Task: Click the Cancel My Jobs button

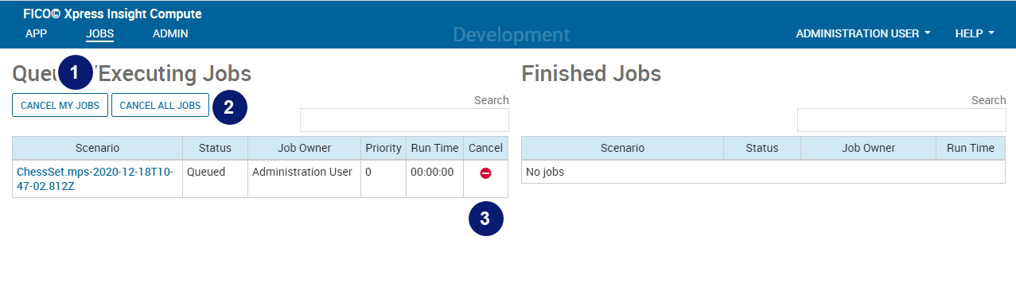Action: [60, 105]
